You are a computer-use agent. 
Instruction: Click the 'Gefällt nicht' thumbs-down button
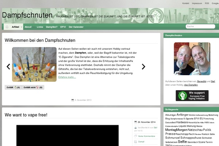click(x=33, y=87)
